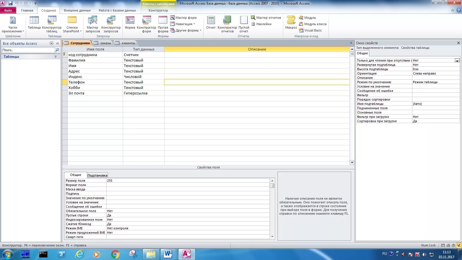This screenshot has height=260, width=462.
Task: Insert Модуль класса
Action: click(x=313, y=24)
